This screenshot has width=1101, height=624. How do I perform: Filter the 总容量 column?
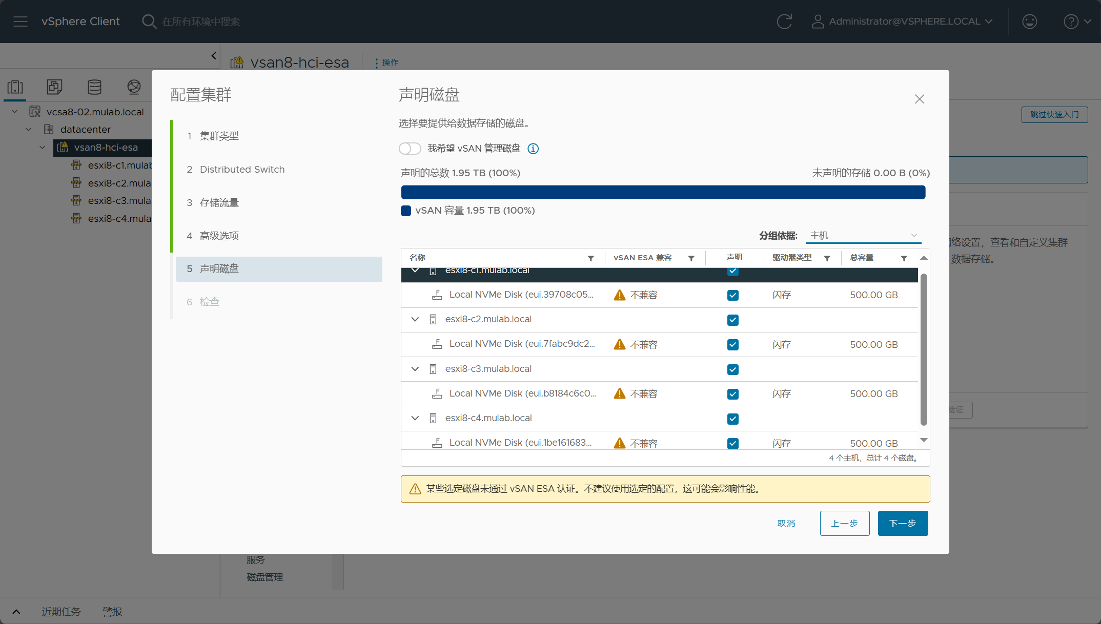tap(904, 258)
